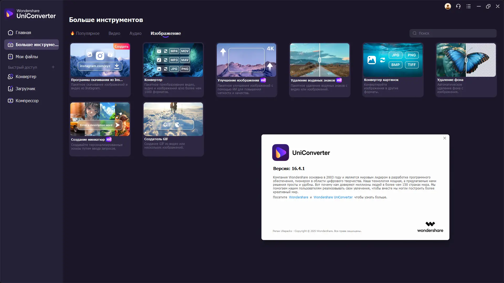The width and height of the screenshot is (504, 283).
Task: Close the UniConverter about dialog
Action: point(444,138)
